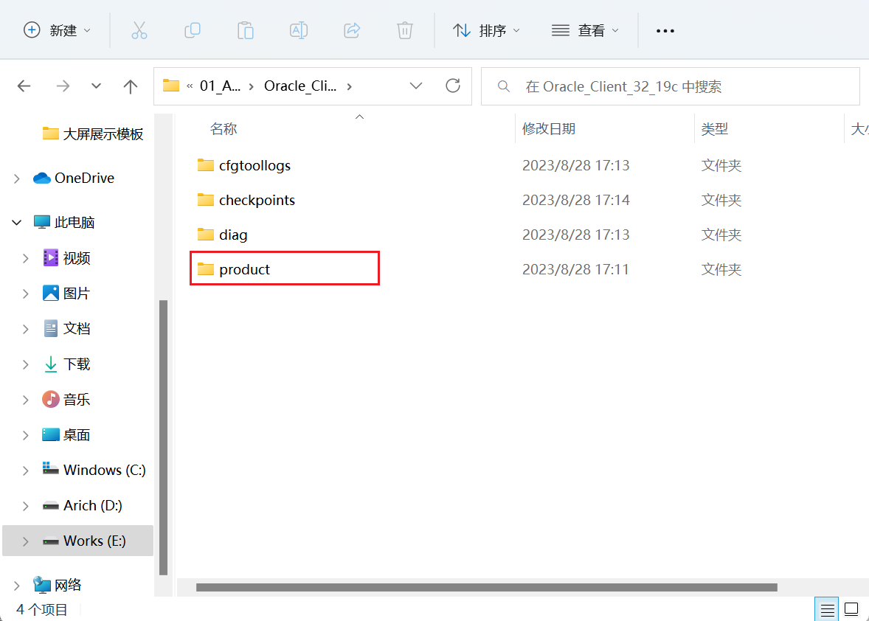The width and height of the screenshot is (869, 621).
Task: Select the Copy icon
Action: 193,30
